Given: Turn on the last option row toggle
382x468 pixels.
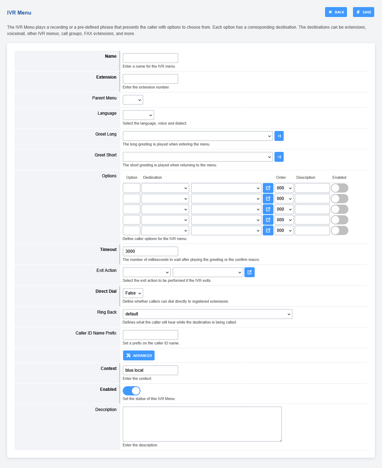Looking at the screenshot, I should pyautogui.click(x=339, y=230).
